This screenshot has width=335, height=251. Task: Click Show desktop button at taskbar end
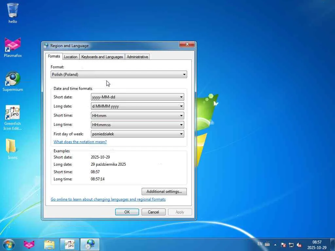click(x=332, y=244)
